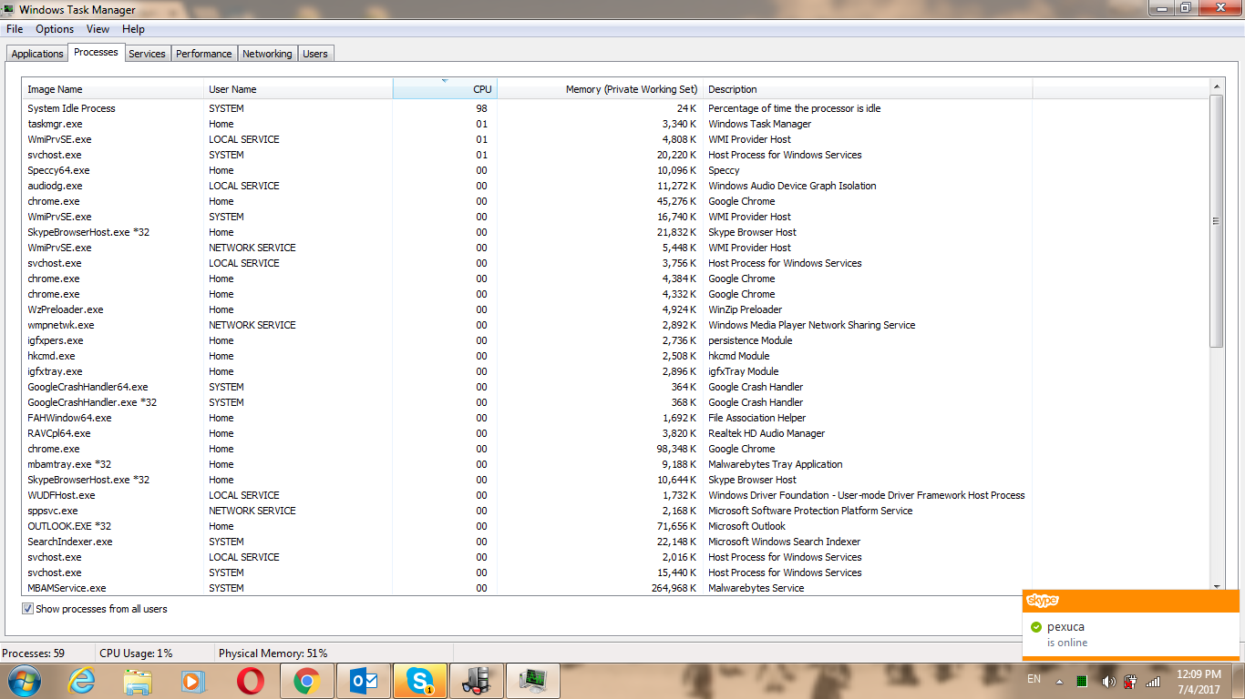Image resolution: width=1245 pixels, height=699 pixels.
Task: Open the volume speaker tray icon
Action: tap(1108, 681)
